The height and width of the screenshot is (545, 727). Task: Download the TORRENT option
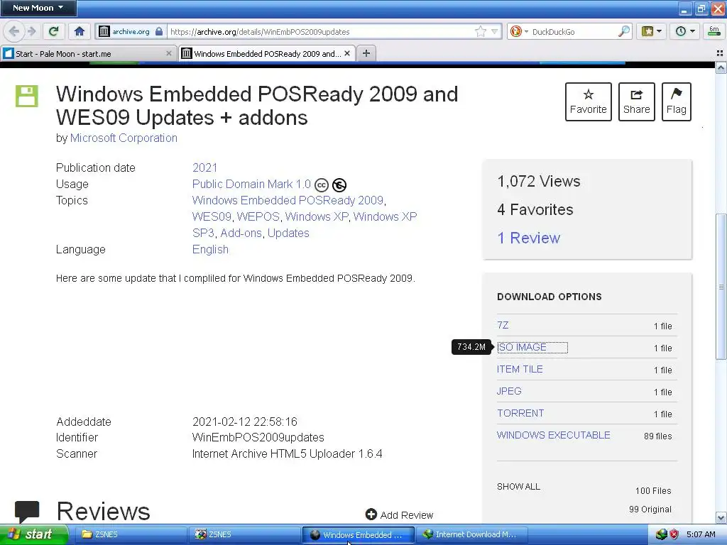[520, 413]
